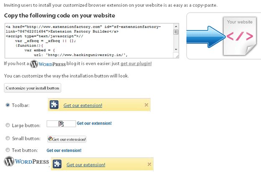Click the text-only 'Get our extension!' link
Viewport: 261px width, 172px height.
(64, 150)
